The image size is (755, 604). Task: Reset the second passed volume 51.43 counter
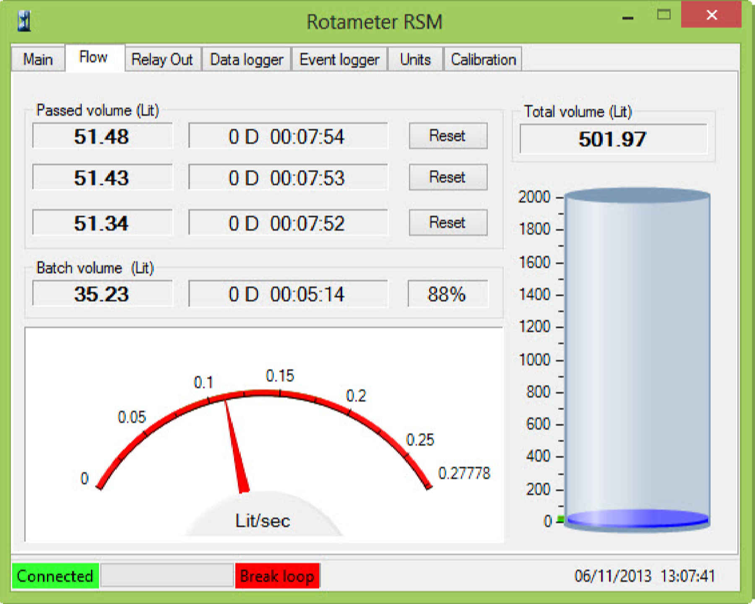coord(448,177)
